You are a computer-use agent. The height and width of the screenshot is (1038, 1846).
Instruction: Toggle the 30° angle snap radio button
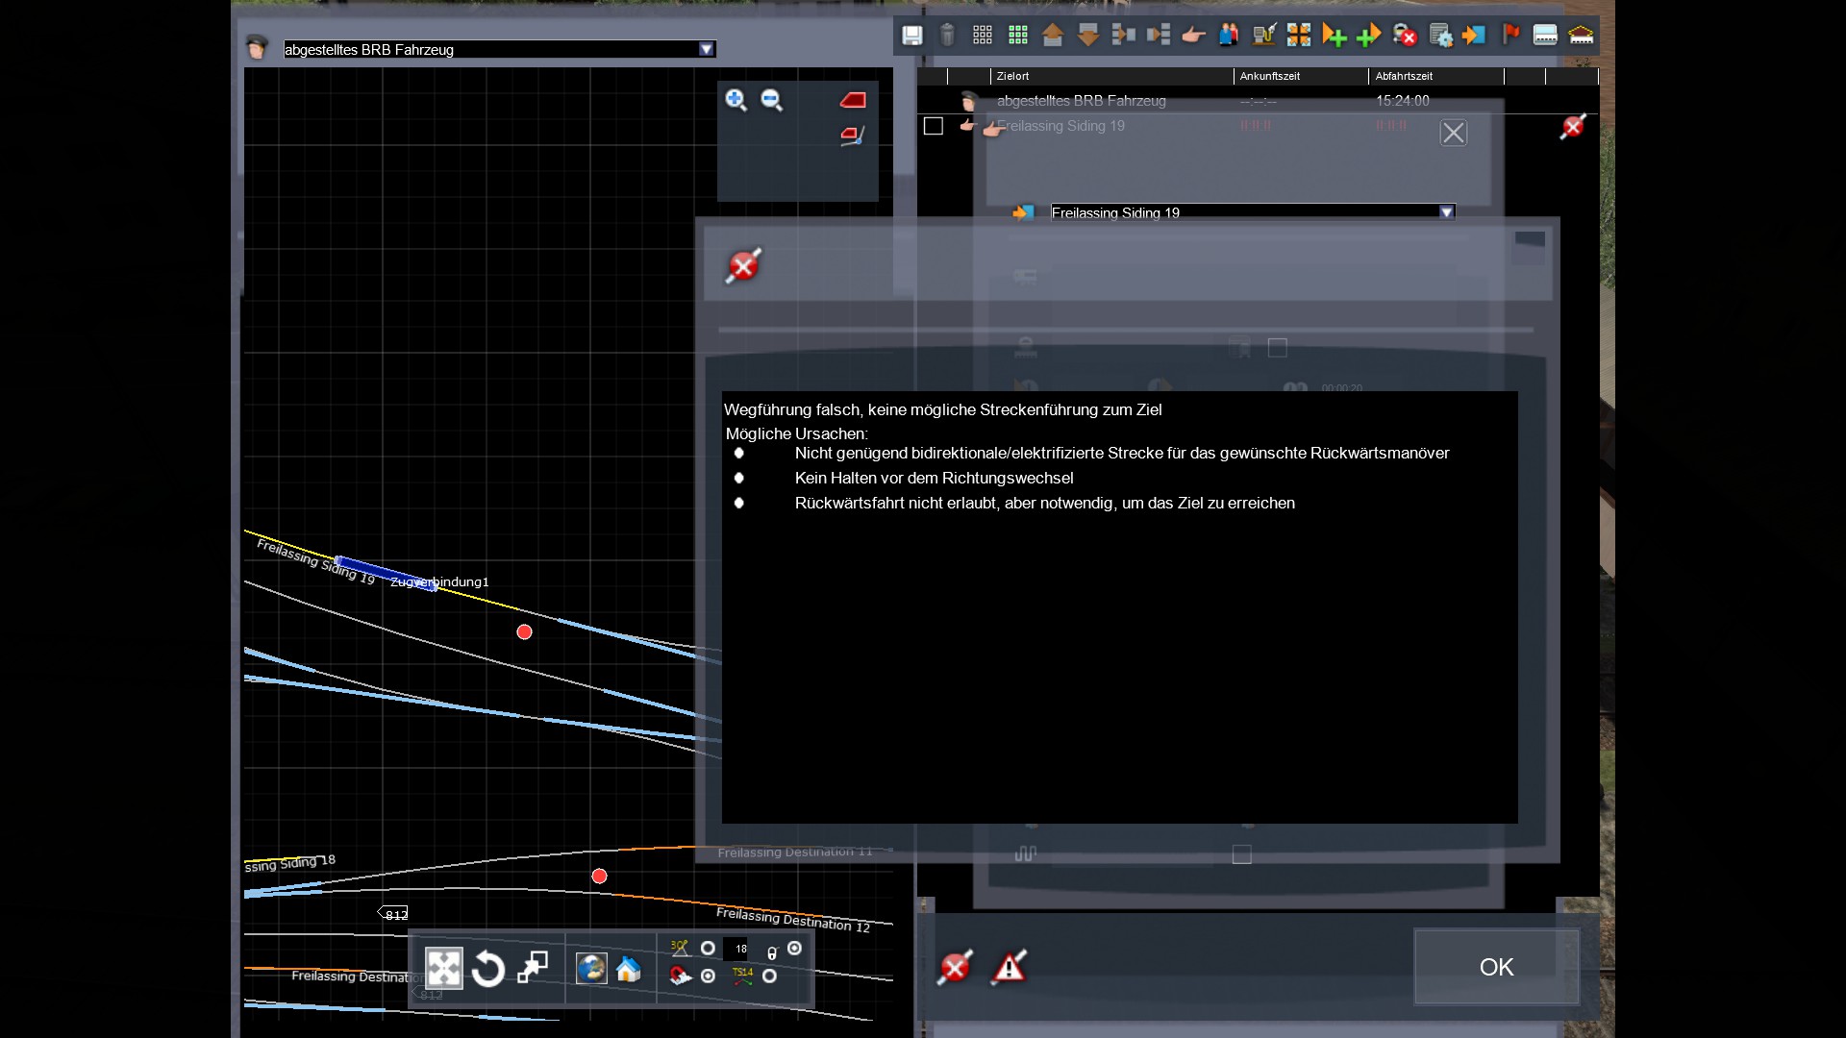tap(708, 949)
